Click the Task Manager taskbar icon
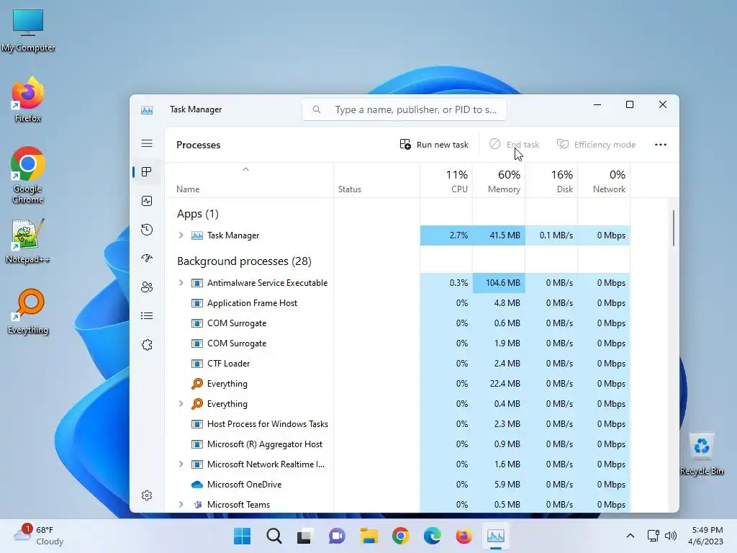This screenshot has height=553, width=737. 495,536
